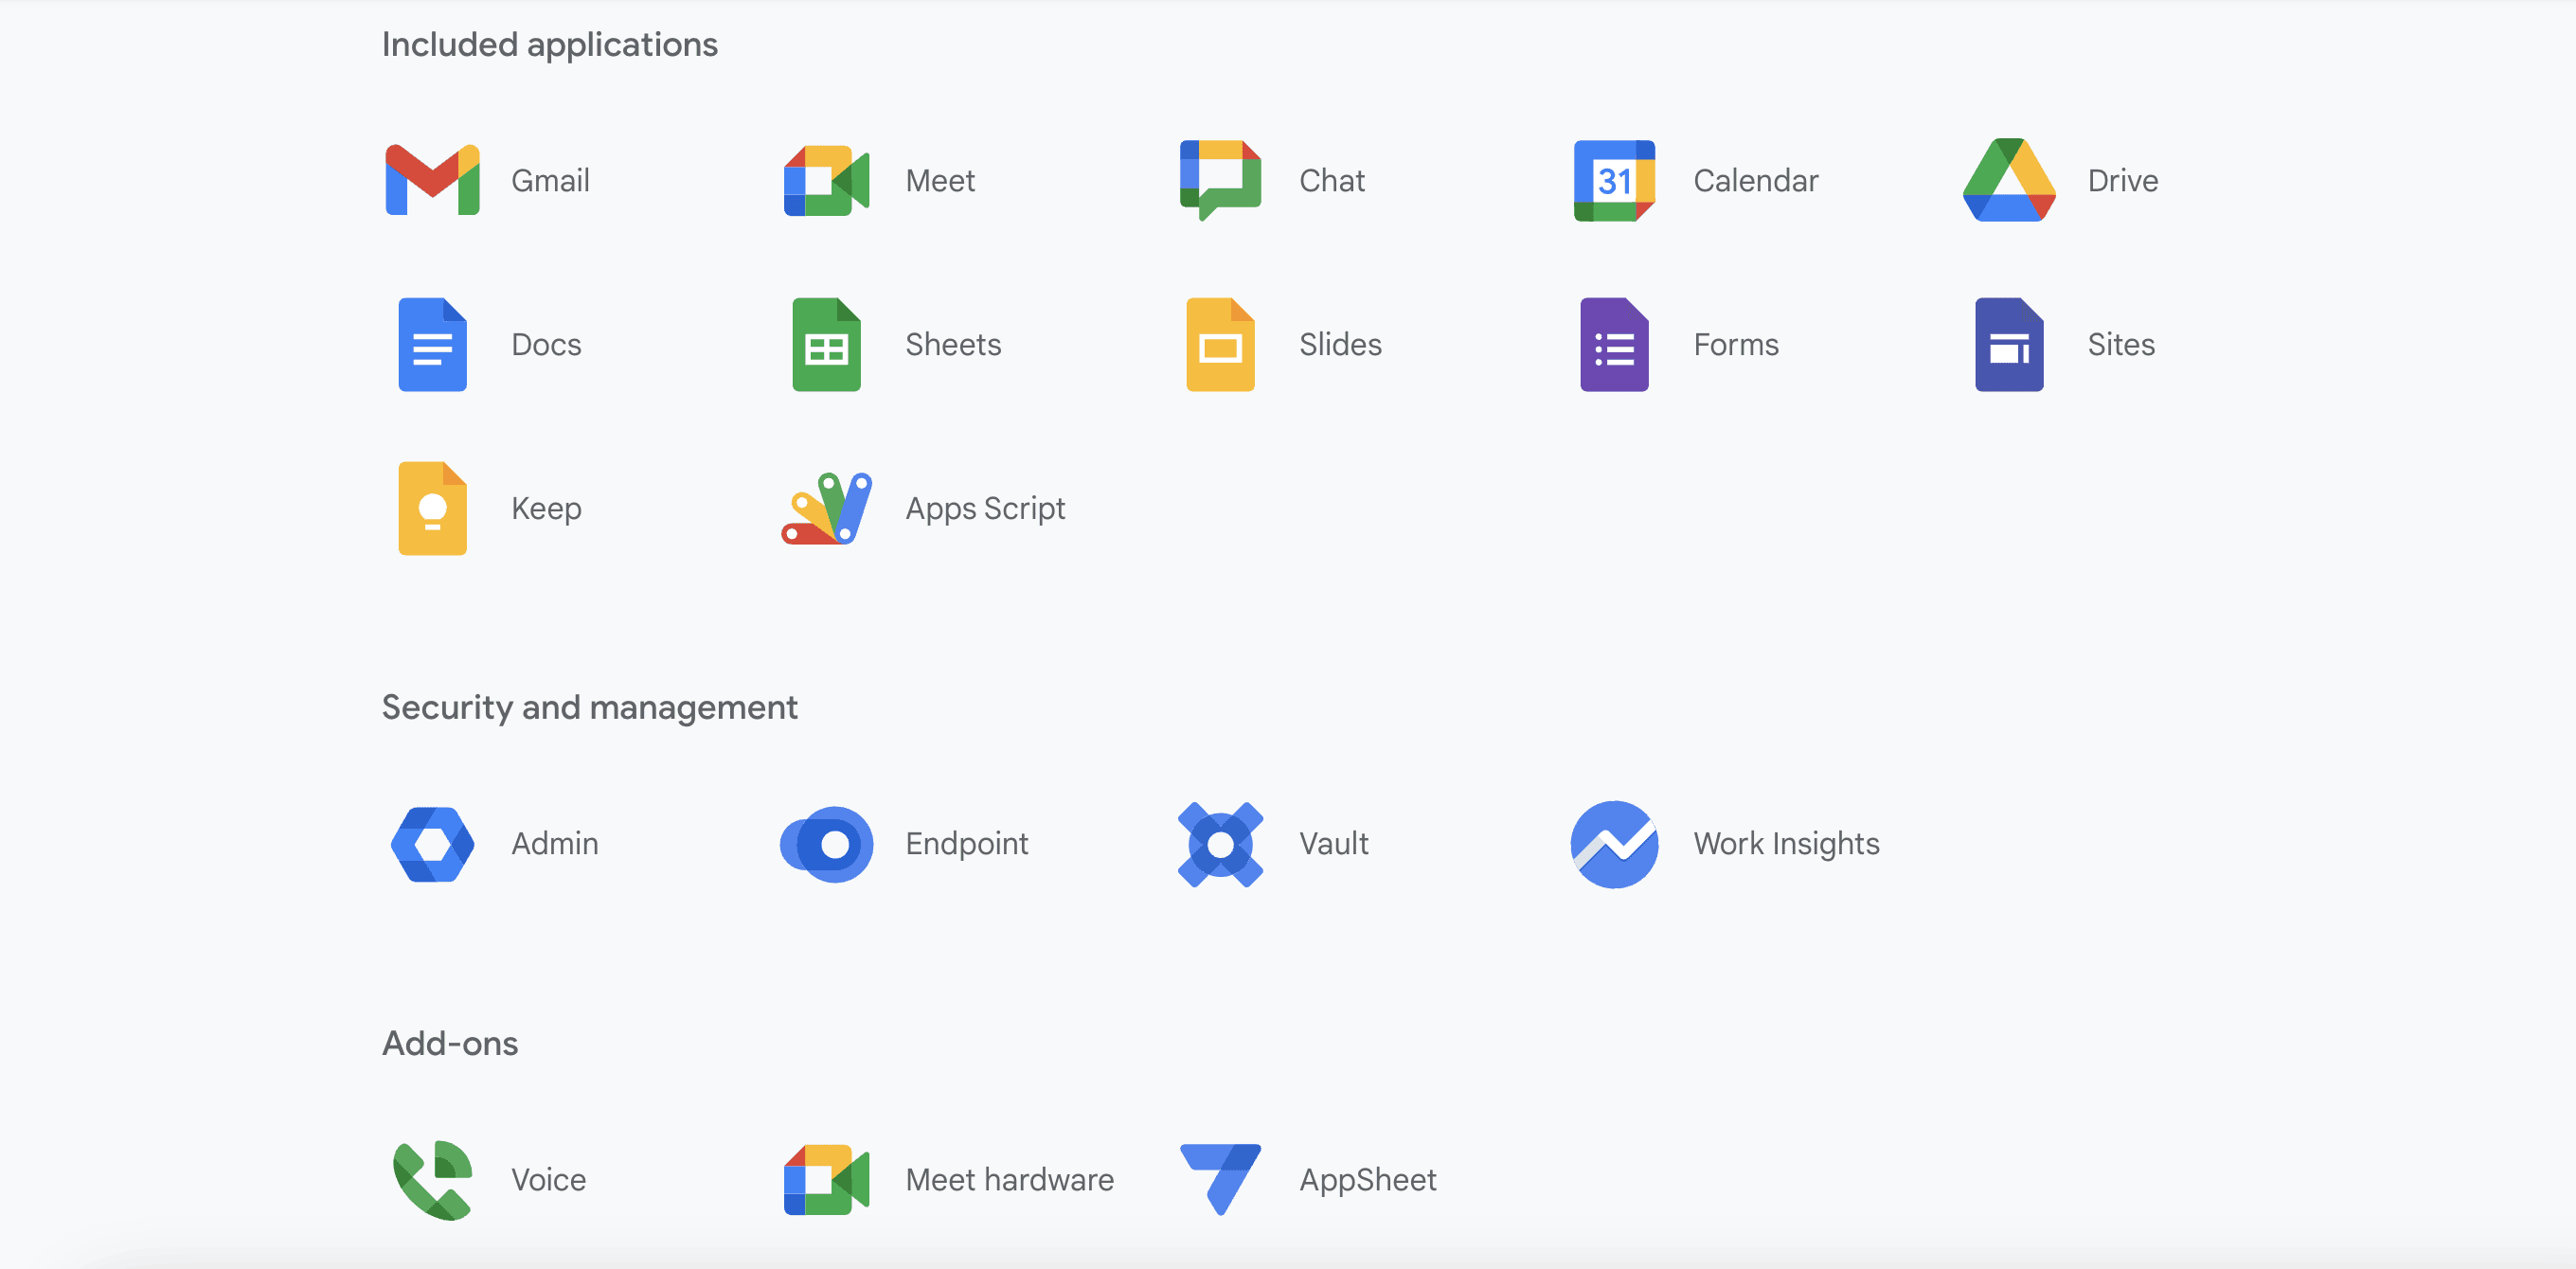
Task: Click the Admin text label
Action: (x=555, y=844)
